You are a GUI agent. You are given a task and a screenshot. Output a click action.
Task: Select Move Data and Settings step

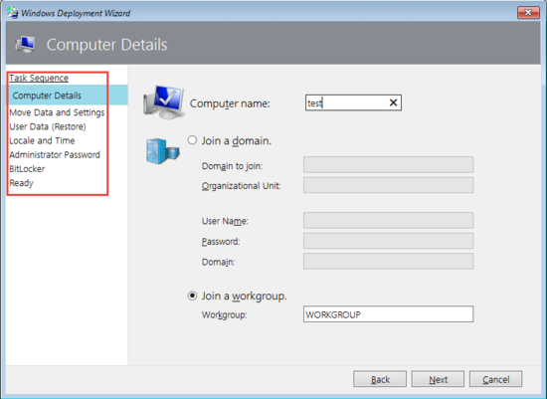[57, 112]
